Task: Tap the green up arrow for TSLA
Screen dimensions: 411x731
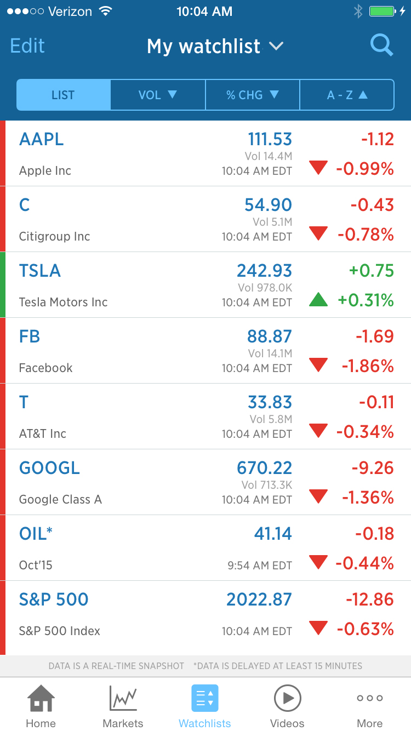Action: point(318,300)
